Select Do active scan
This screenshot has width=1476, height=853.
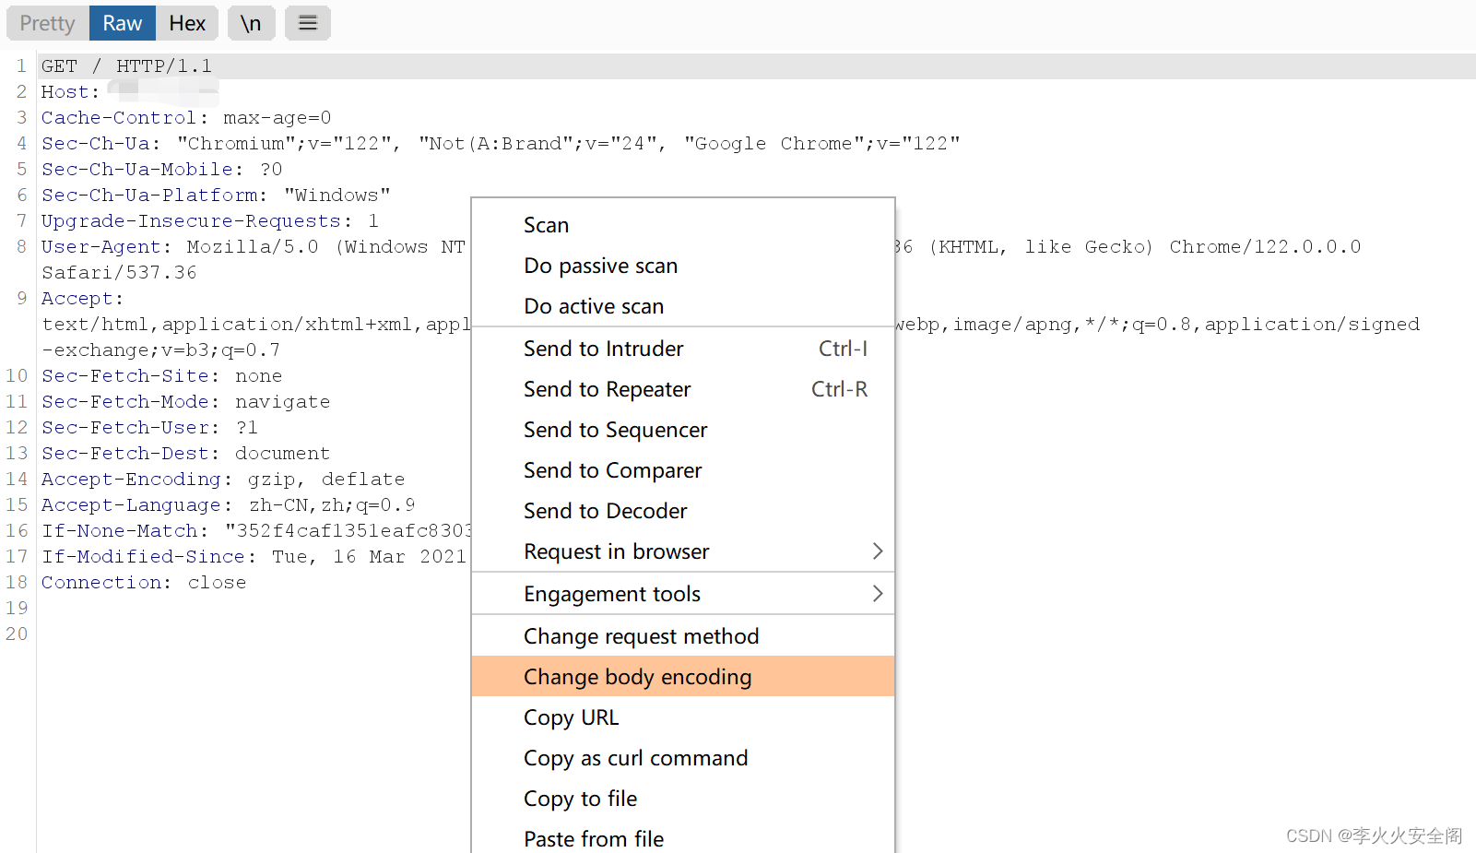pos(683,306)
